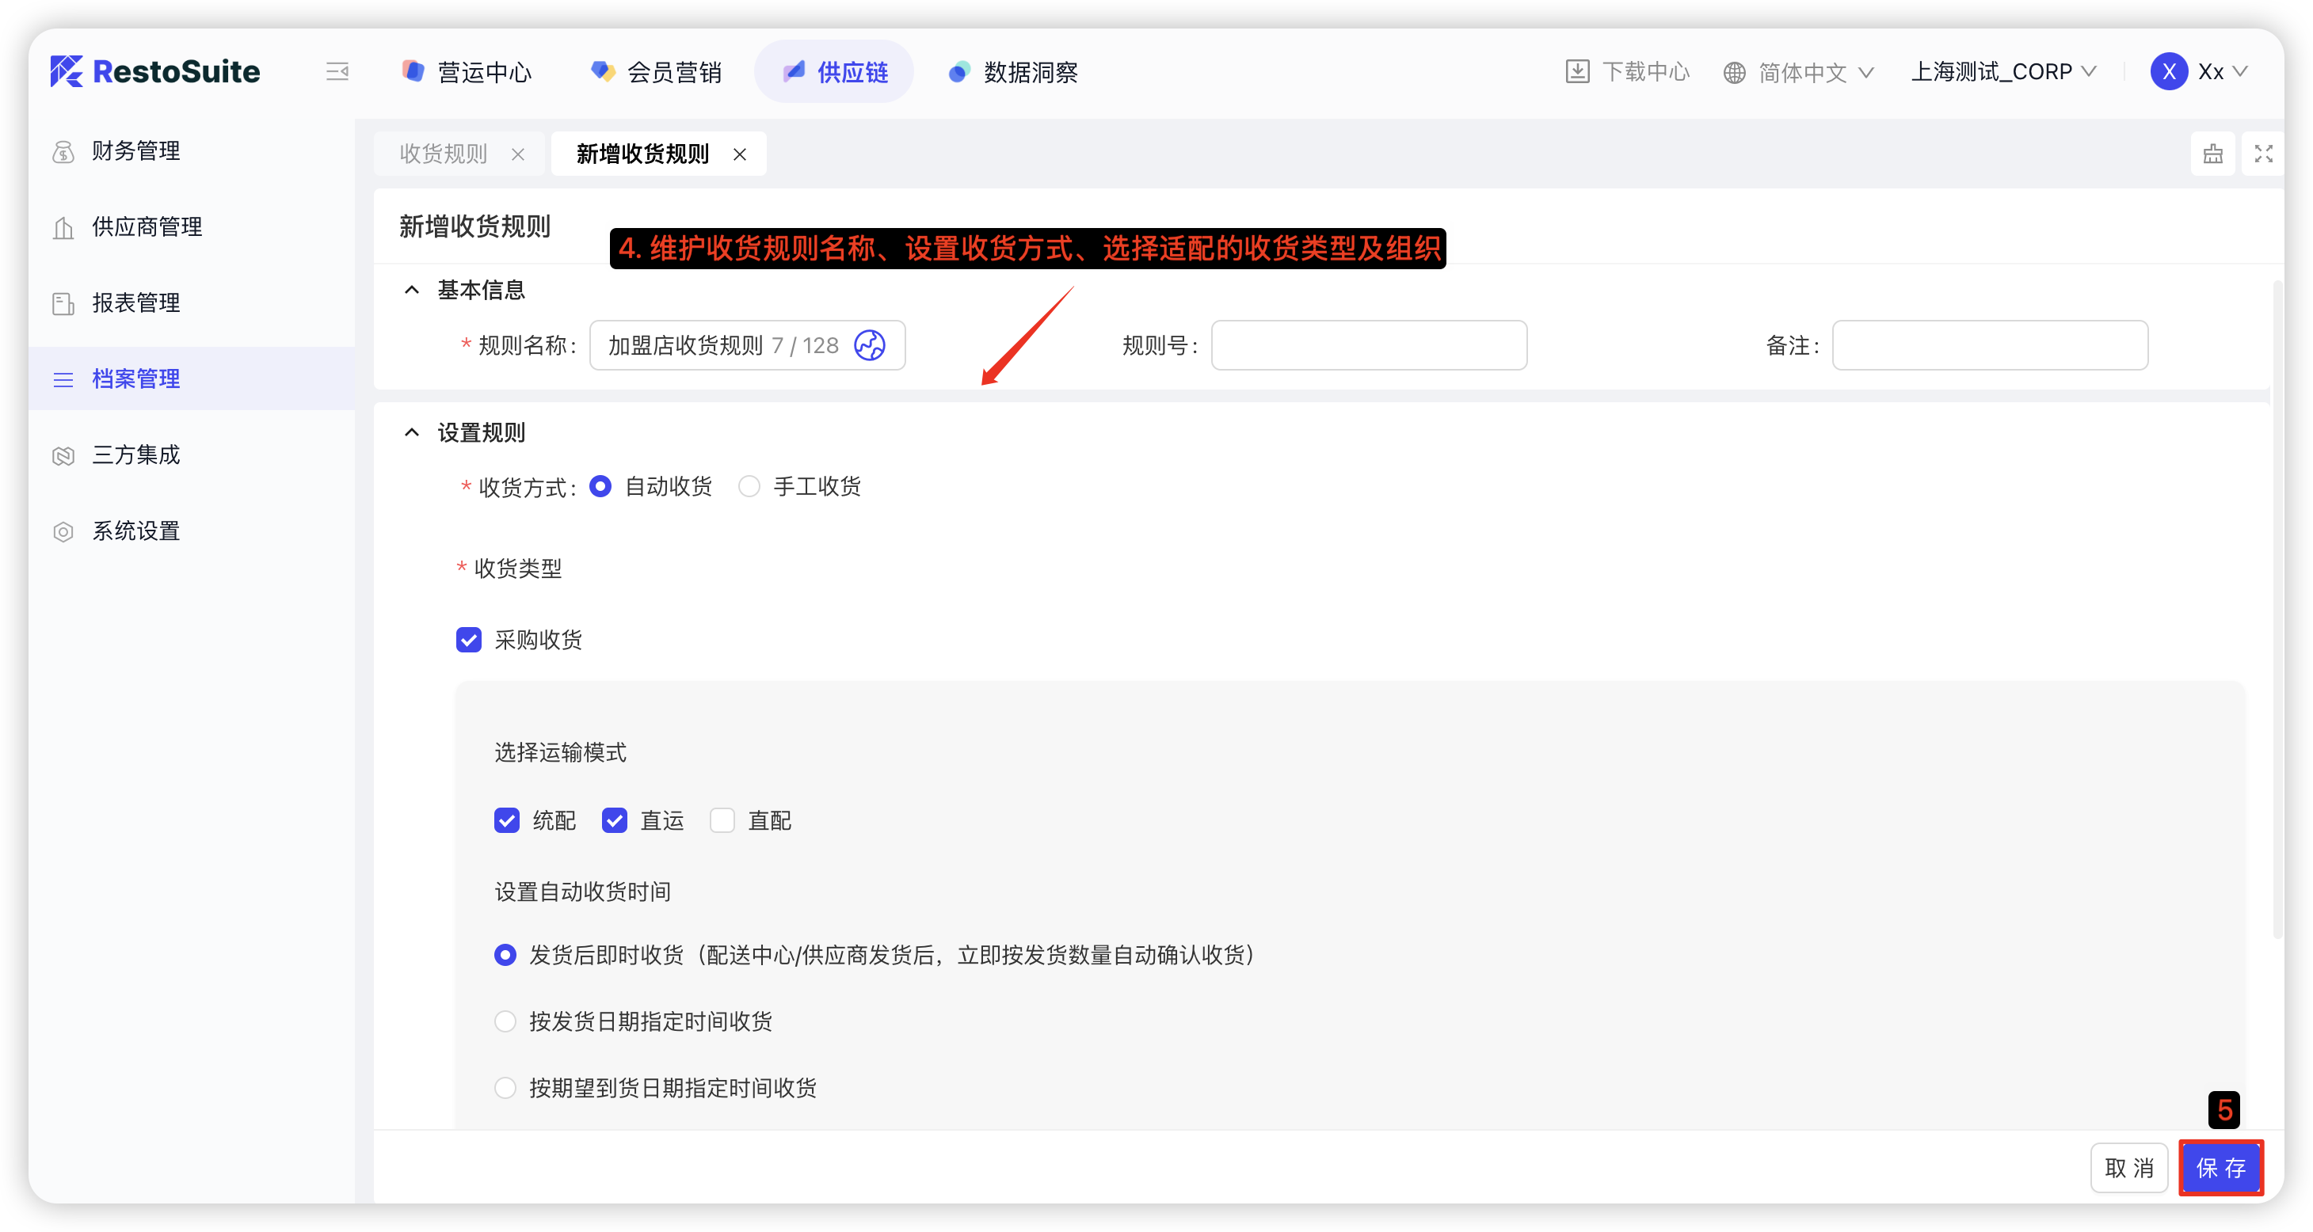This screenshot has height=1232, width=2313.
Task: Collapse the 基本信息 section
Action: pos(412,290)
